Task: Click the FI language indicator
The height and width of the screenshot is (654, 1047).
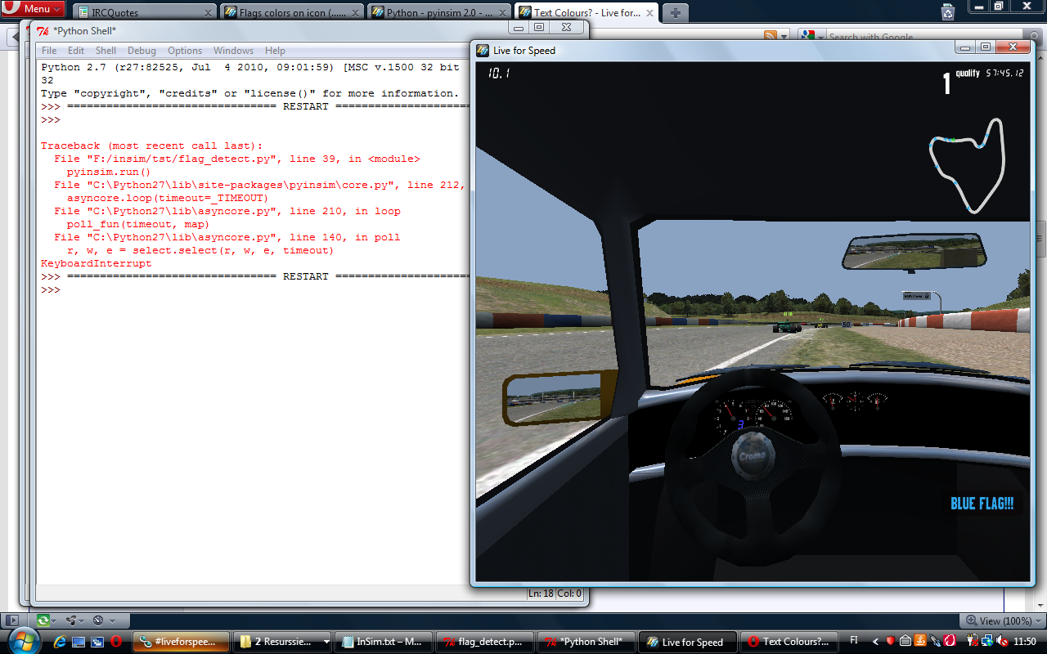Action: [x=855, y=642]
